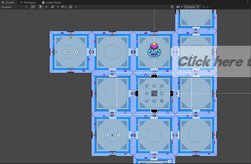Click the scene camera icon

pos(178,7)
